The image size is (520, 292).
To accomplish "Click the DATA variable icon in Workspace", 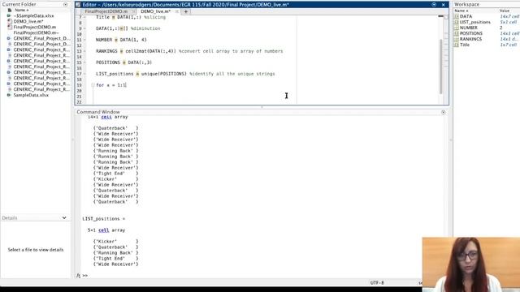I will coord(457,16).
